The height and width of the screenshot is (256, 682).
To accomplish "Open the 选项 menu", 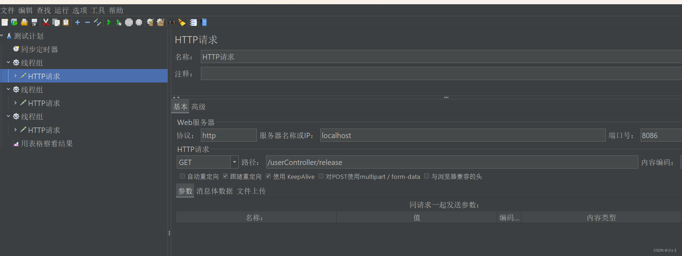I will click(x=80, y=10).
